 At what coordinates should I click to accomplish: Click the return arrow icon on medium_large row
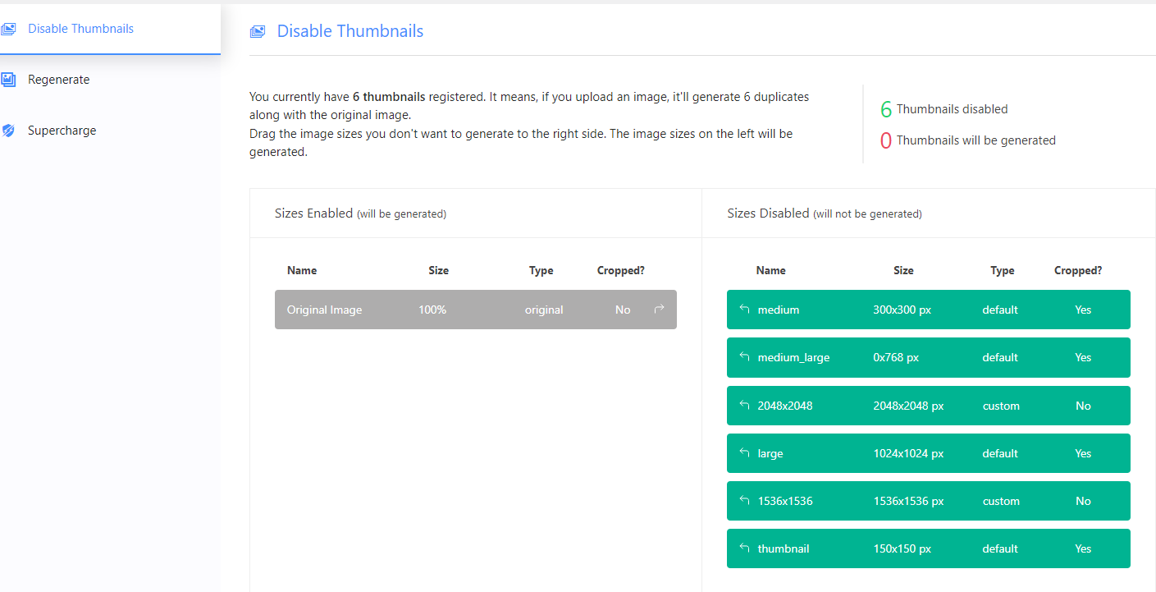pyautogui.click(x=744, y=357)
